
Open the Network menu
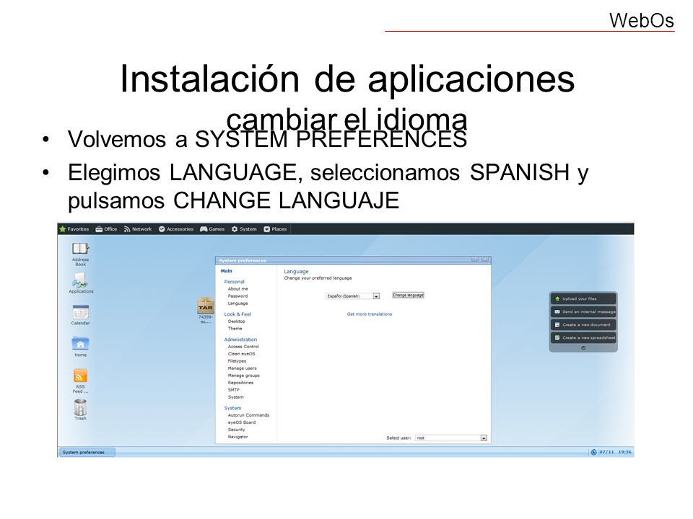point(138,229)
